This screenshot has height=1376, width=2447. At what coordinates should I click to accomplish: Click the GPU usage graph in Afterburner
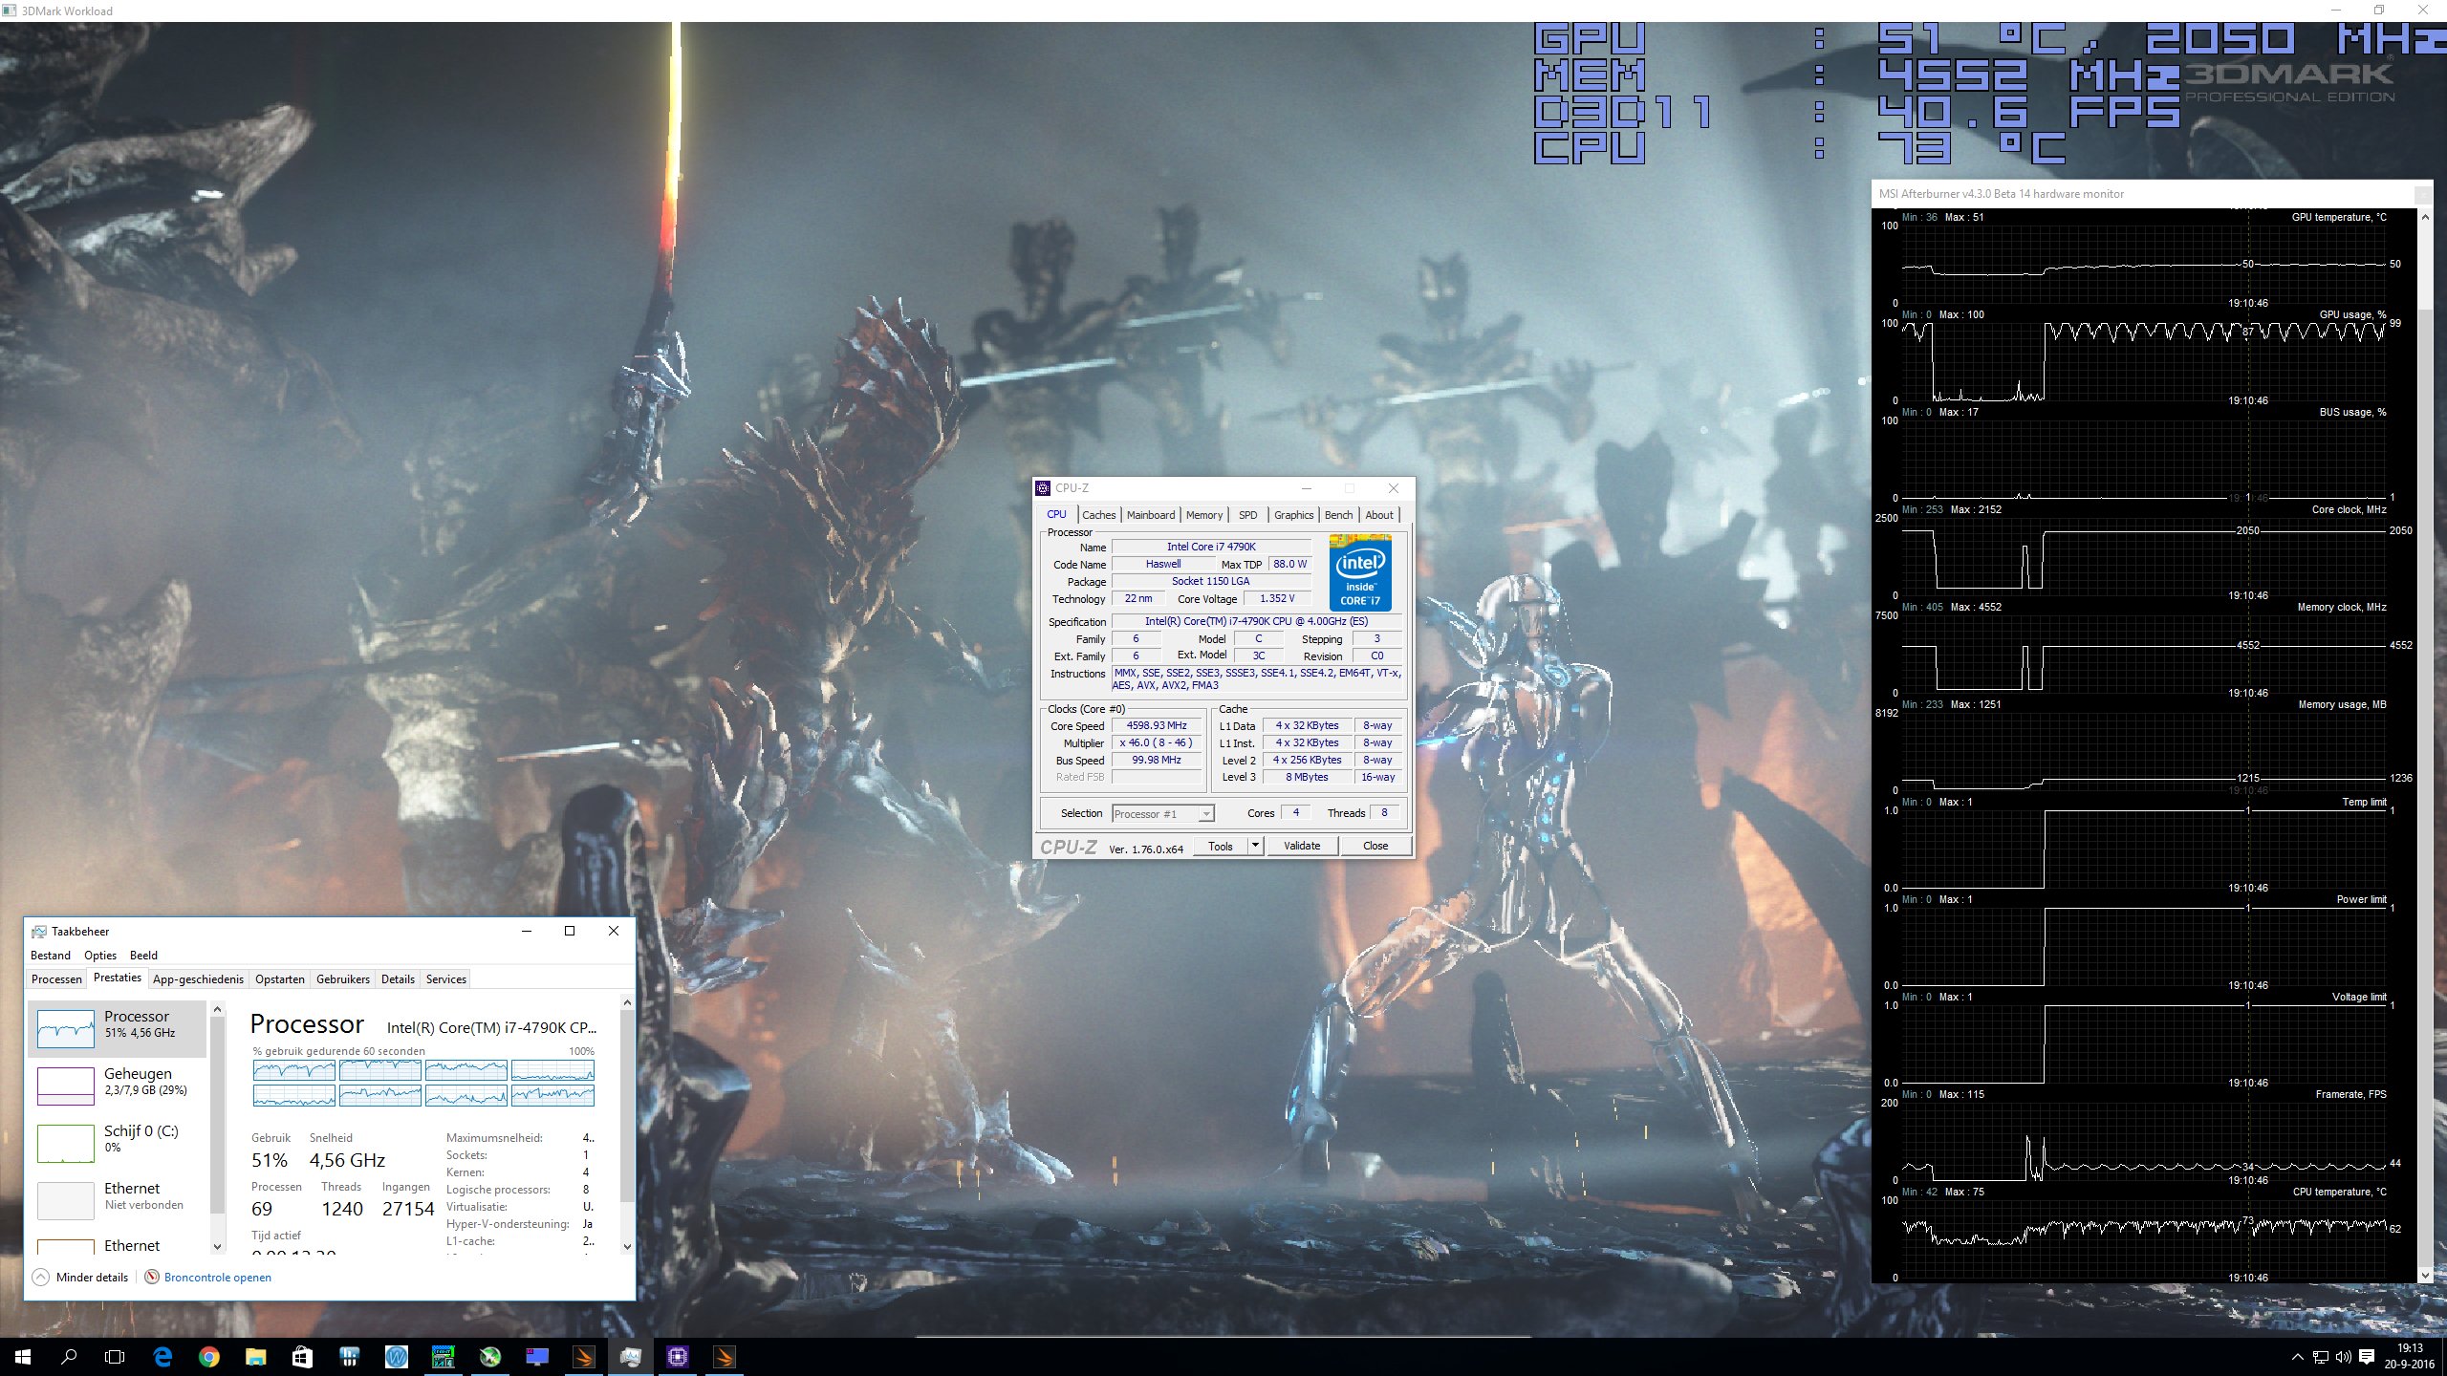pos(2143,361)
